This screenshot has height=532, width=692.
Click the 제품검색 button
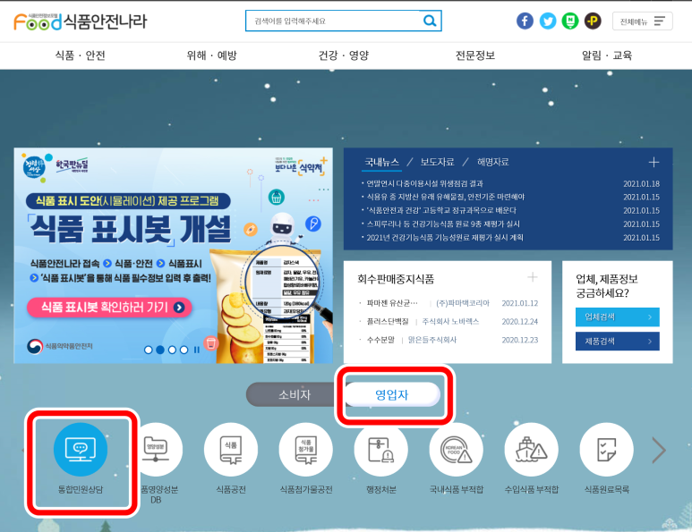pyautogui.click(x=618, y=342)
